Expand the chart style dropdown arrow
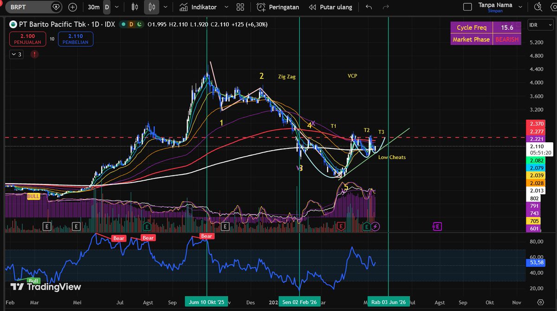The width and height of the screenshot is (557, 311). 164,7
